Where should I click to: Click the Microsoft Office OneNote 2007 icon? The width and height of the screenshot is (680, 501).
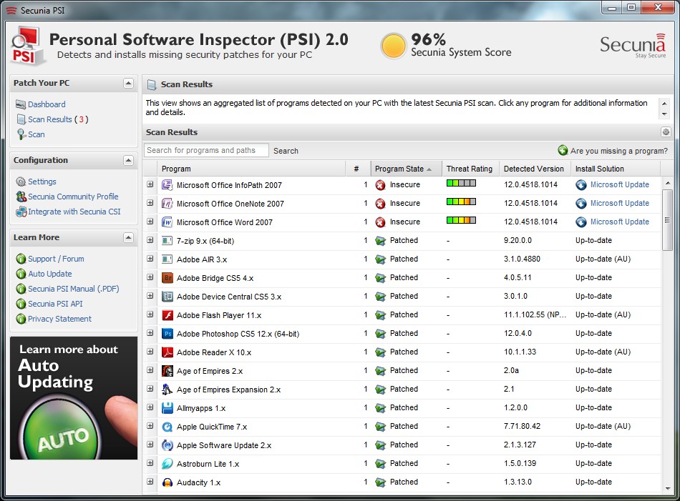pos(167,204)
